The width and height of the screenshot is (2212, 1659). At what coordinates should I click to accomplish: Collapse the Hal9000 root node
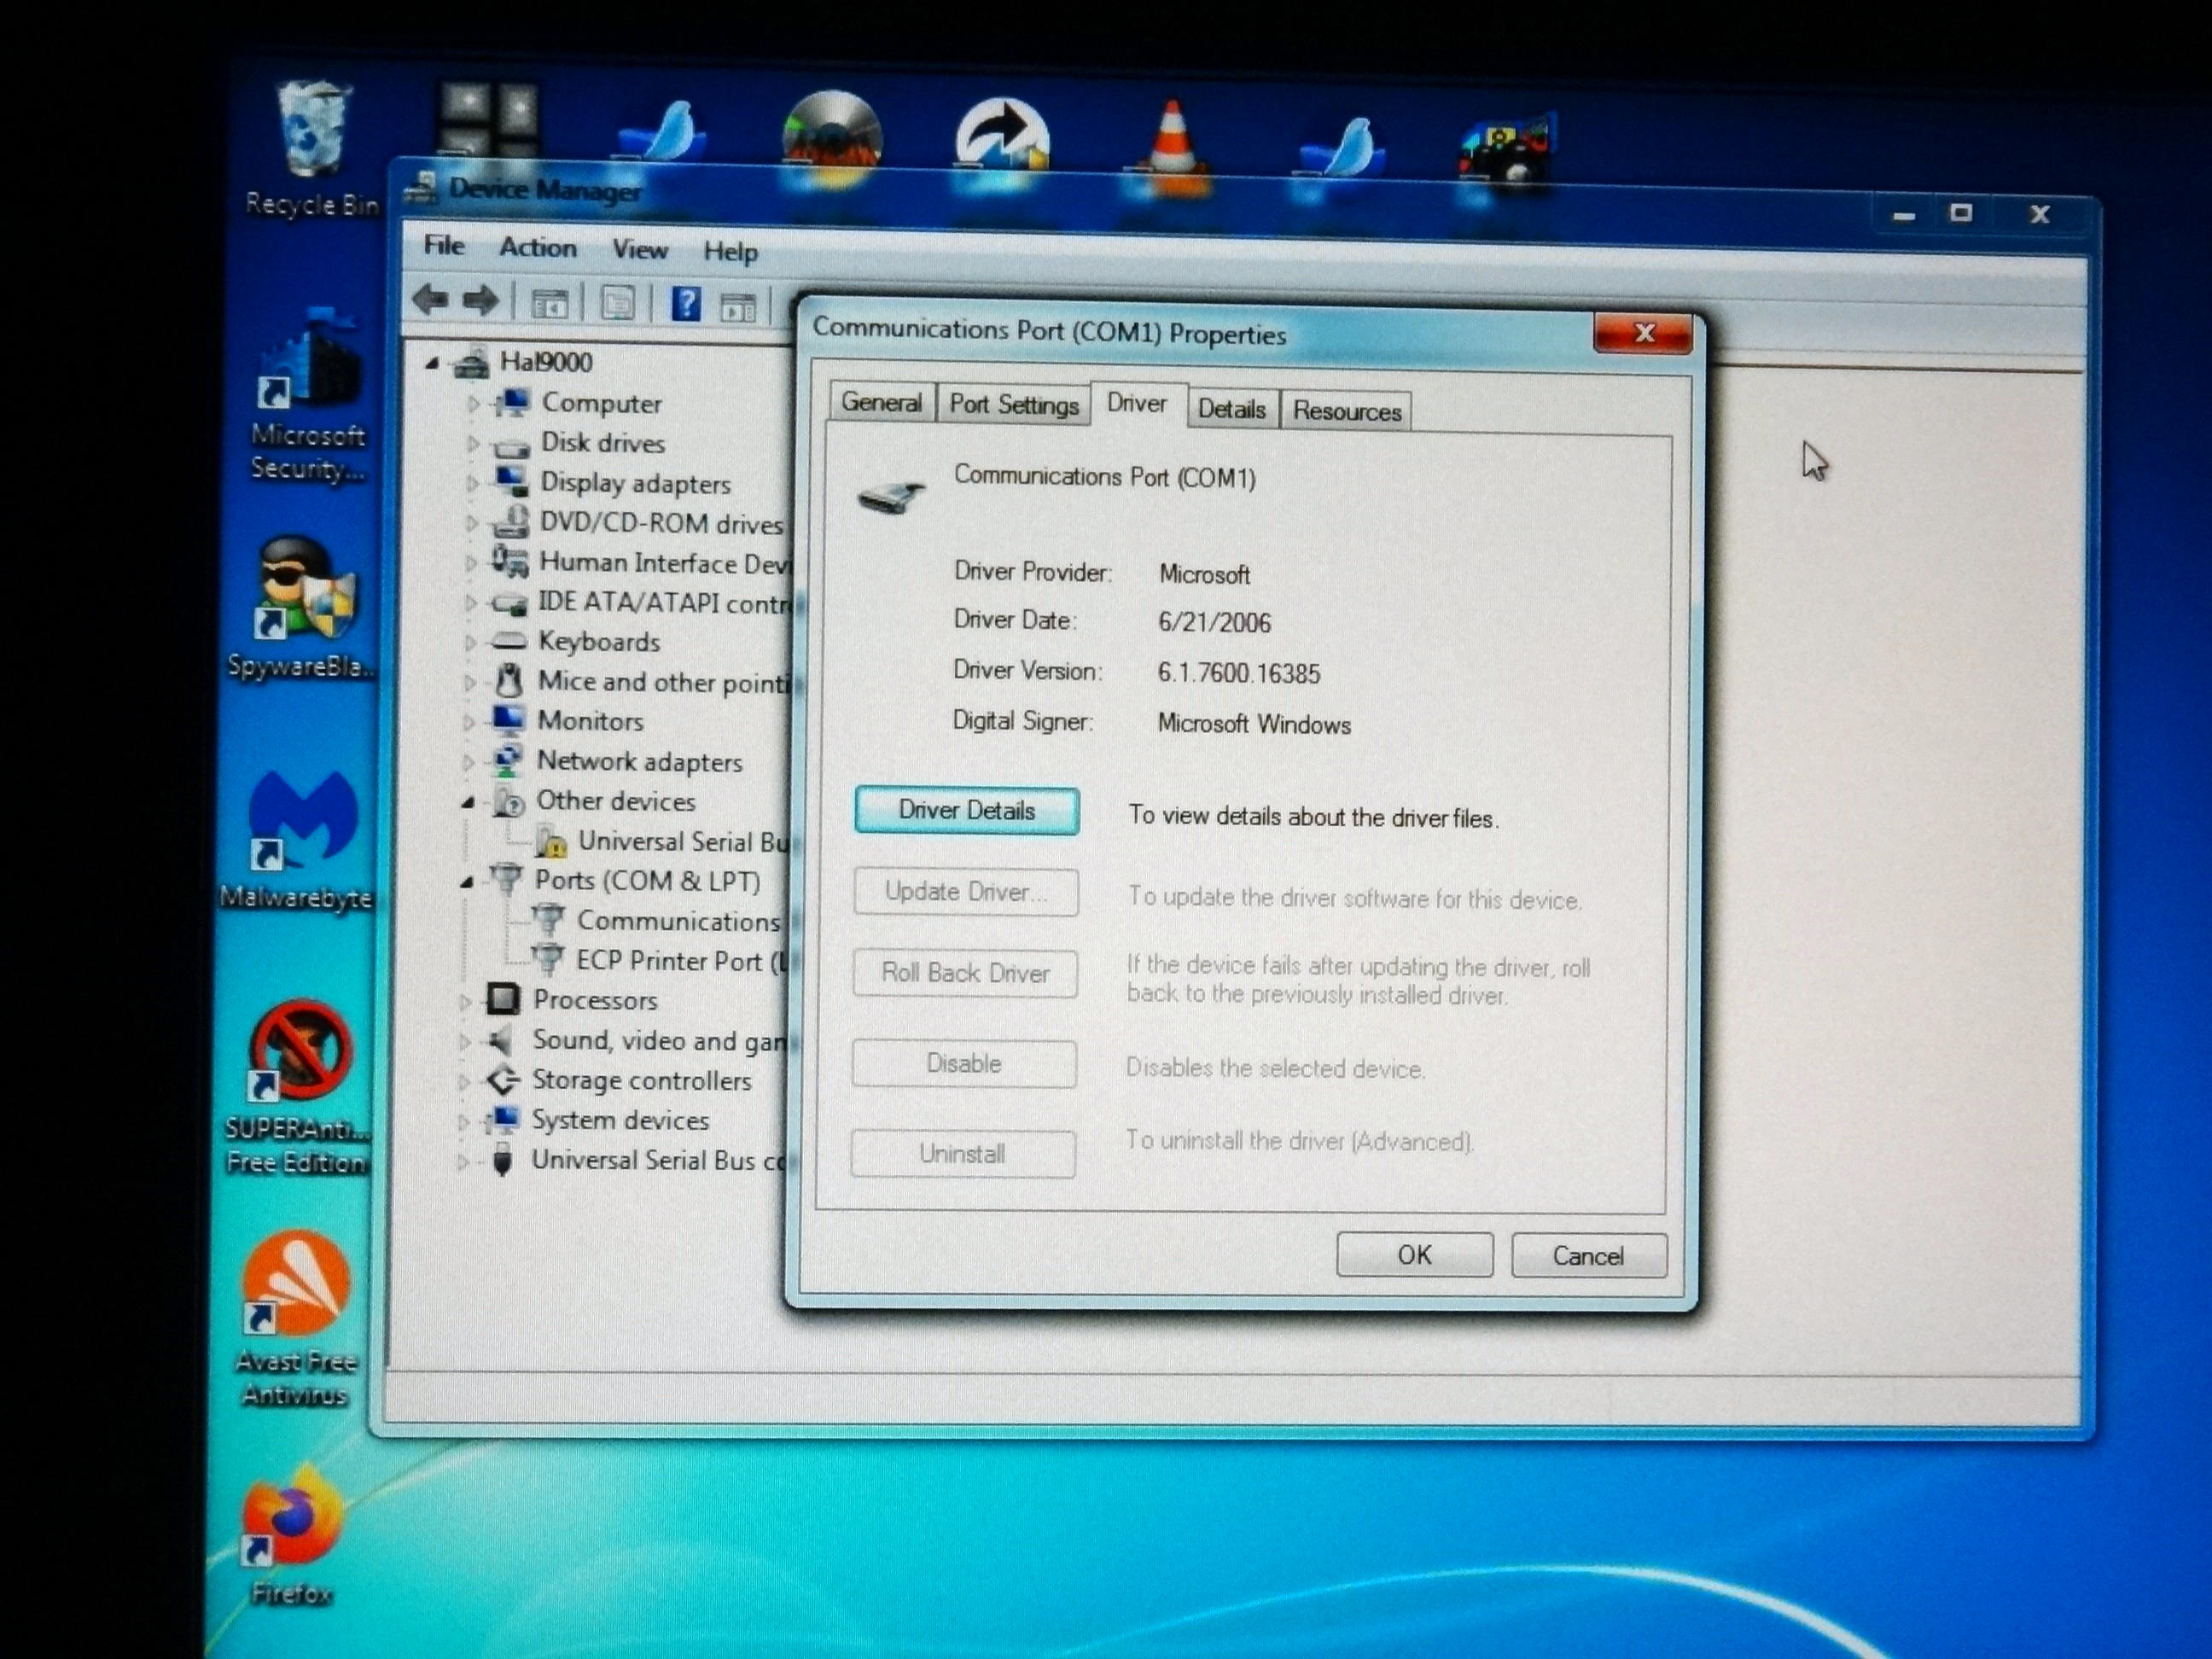432,363
